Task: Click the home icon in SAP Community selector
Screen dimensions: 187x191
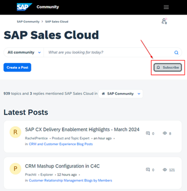Action: pos(103,94)
